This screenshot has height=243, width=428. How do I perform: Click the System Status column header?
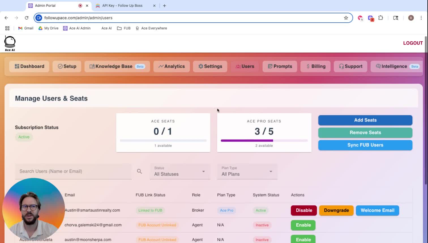pos(266,195)
